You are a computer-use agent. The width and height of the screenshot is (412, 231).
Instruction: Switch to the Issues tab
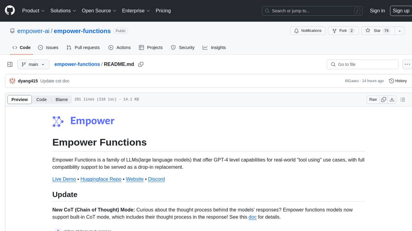click(x=48, y=47)
